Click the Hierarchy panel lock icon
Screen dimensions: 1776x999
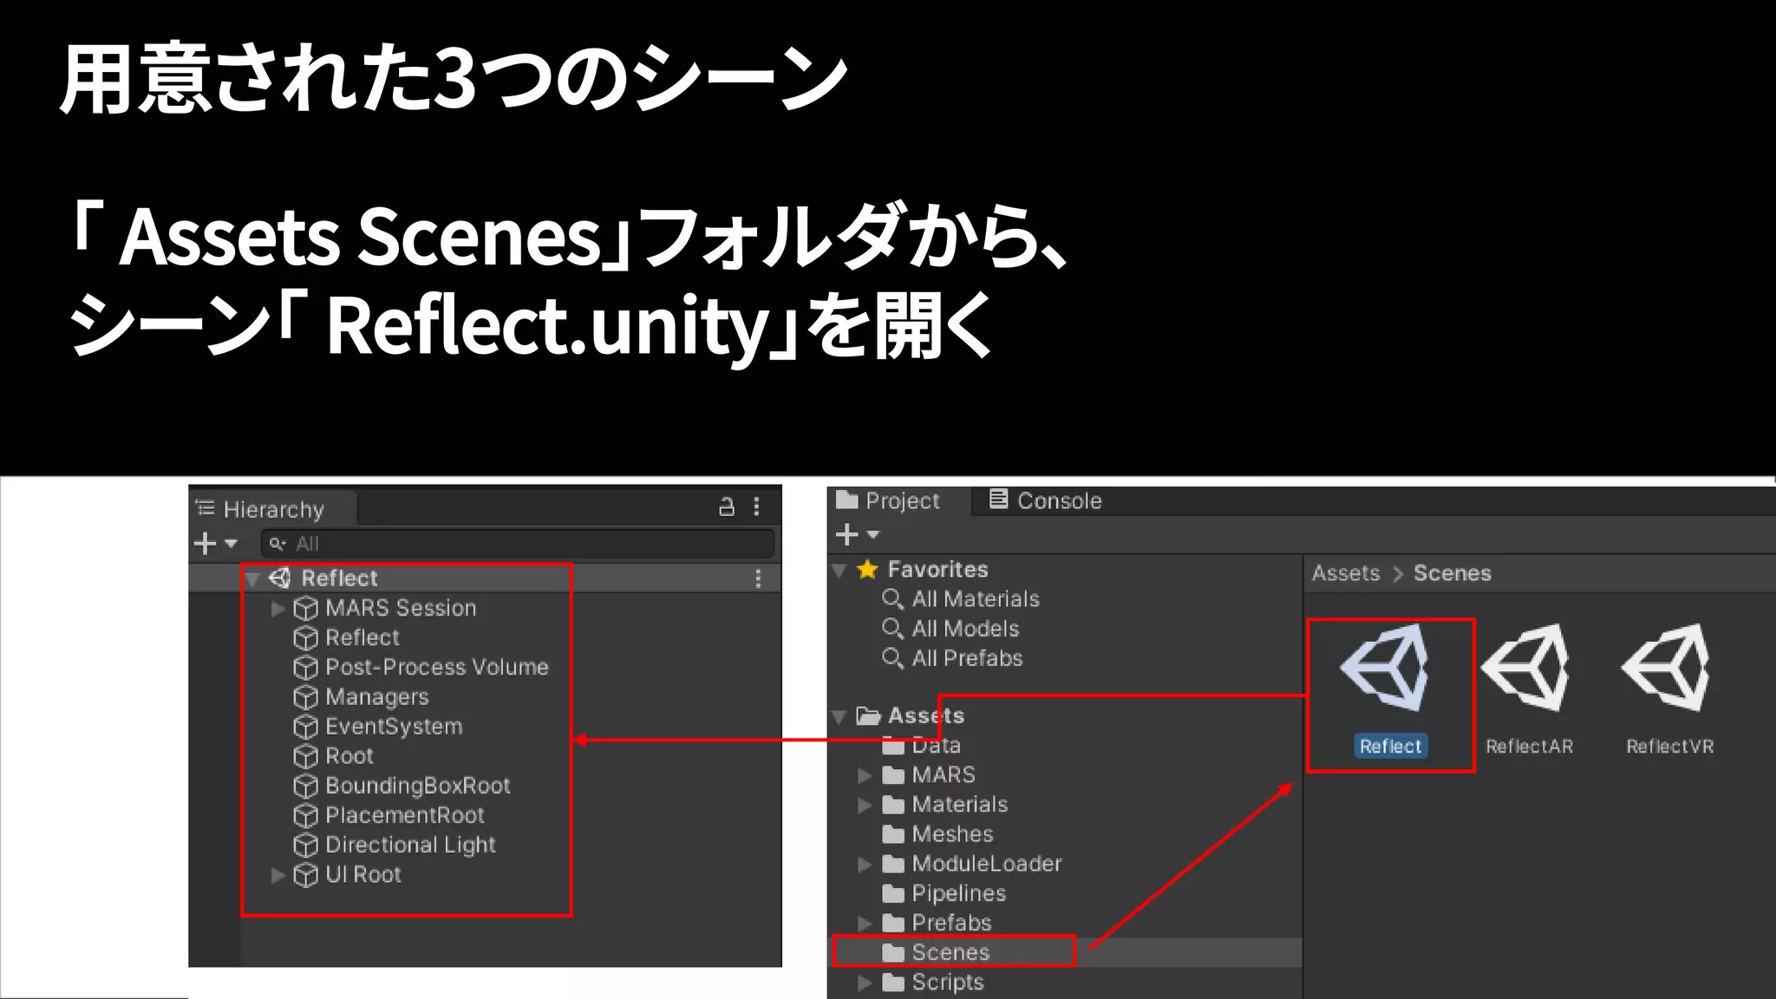coord(727,507)
